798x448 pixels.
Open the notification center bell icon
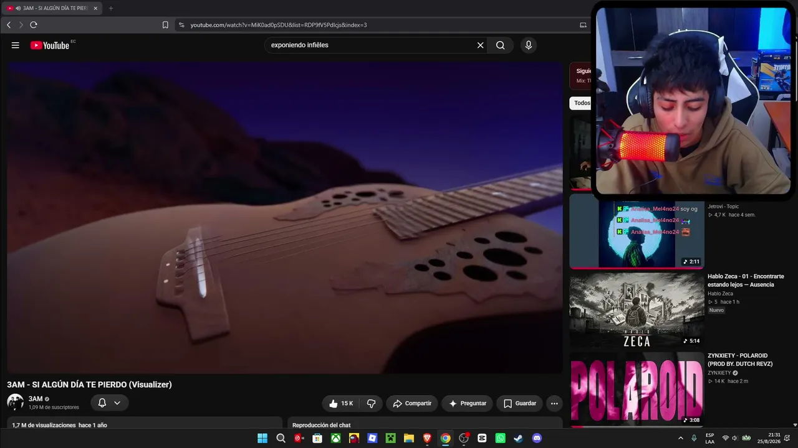[787, 438]
